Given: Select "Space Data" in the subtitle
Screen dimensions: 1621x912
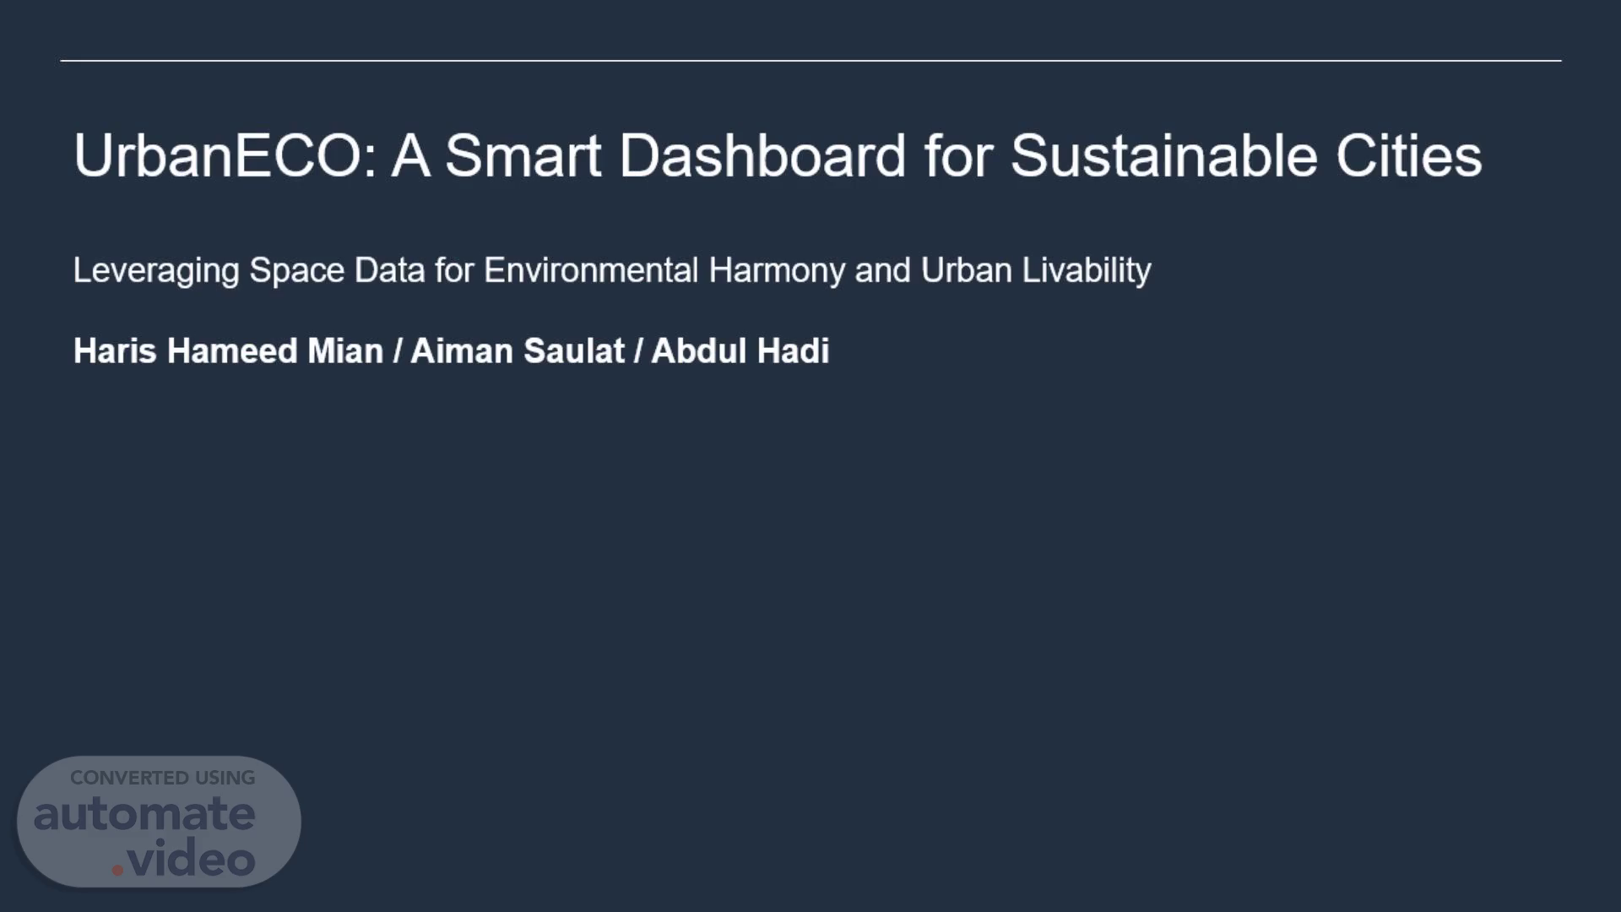Looking at the screenshot, I should coord(337,271).
